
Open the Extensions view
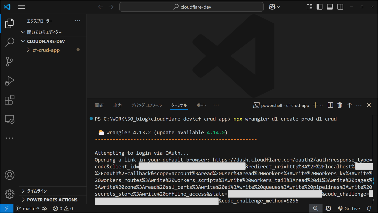9,100
